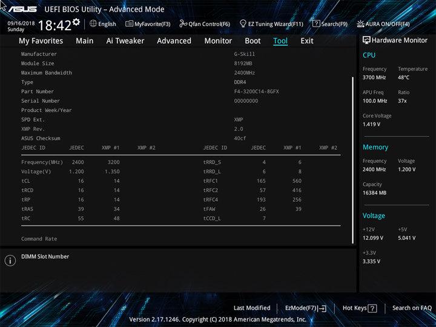Image resolution: width=436 pixels, height=327 pixels.
Task: Click the ASUS Checksum value 40cf
Action: click(x=240, y=138)
